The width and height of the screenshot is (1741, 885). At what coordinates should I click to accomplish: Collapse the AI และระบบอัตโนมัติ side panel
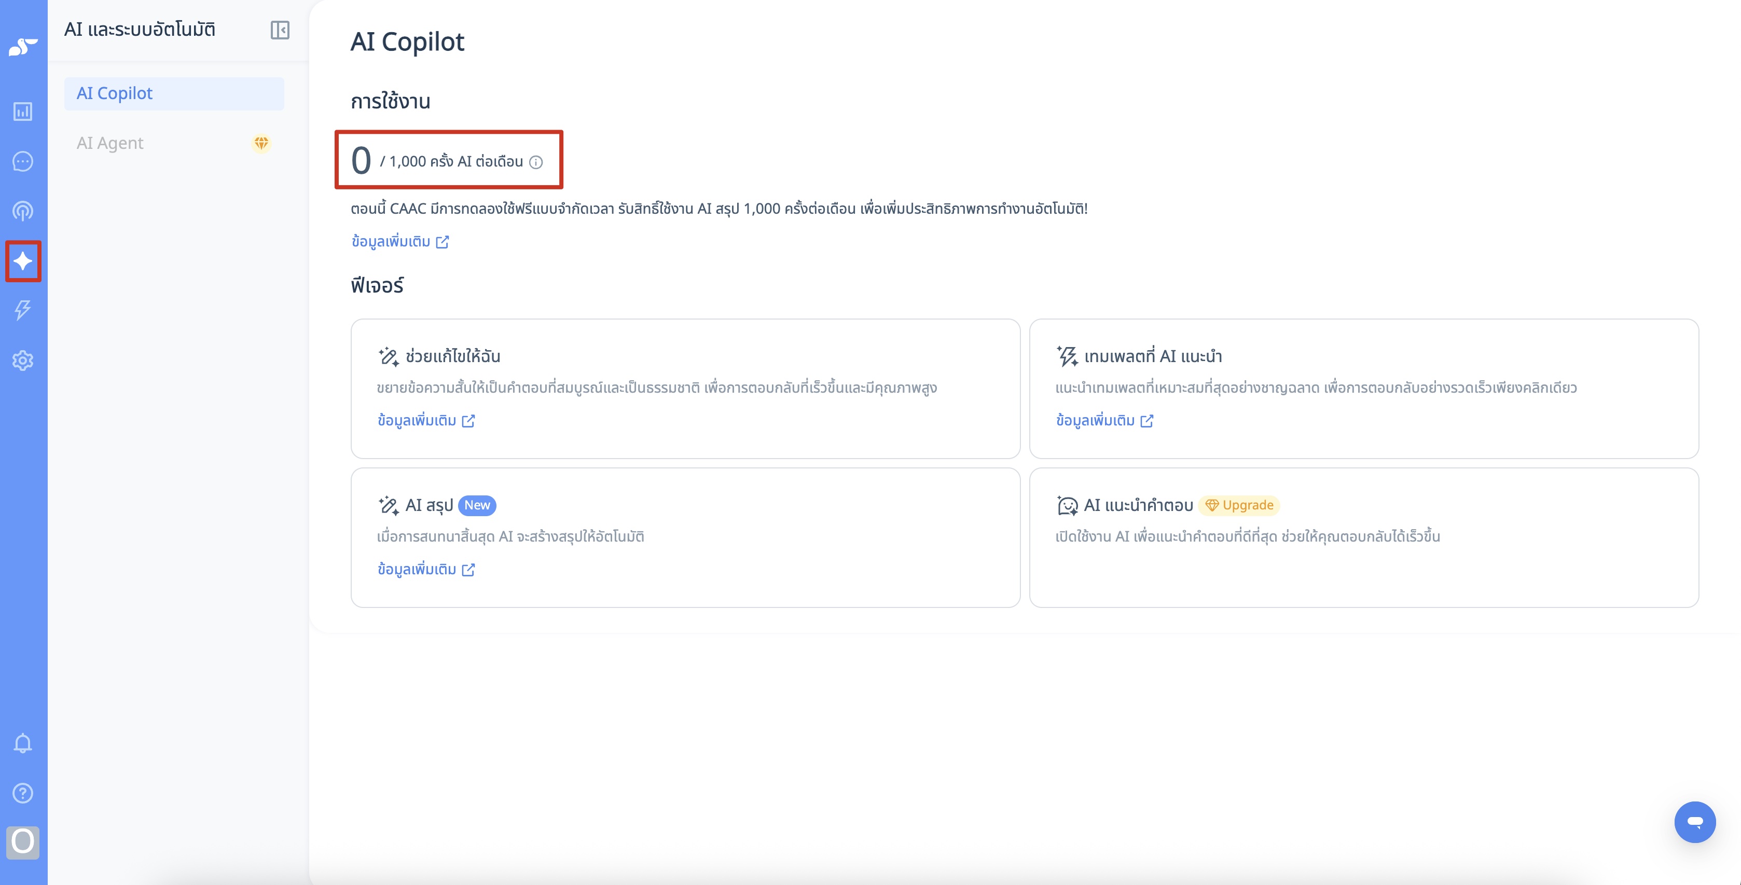pos(280,30)
